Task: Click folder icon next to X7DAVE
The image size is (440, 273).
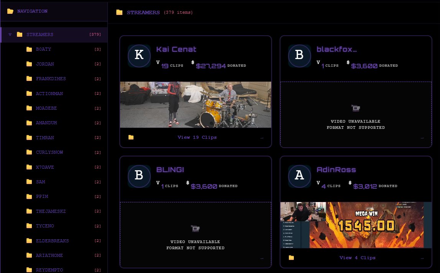Action: coord(29,167)
